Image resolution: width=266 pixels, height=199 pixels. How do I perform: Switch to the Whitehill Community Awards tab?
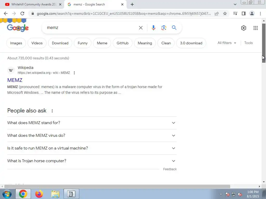[x=32, y=4]
